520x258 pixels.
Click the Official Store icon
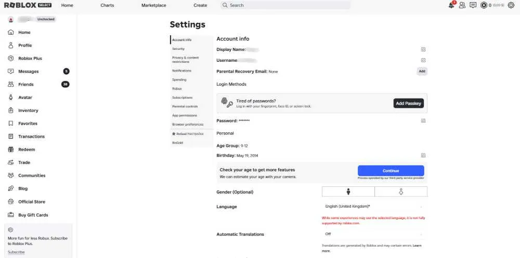(x=11, y=201)
